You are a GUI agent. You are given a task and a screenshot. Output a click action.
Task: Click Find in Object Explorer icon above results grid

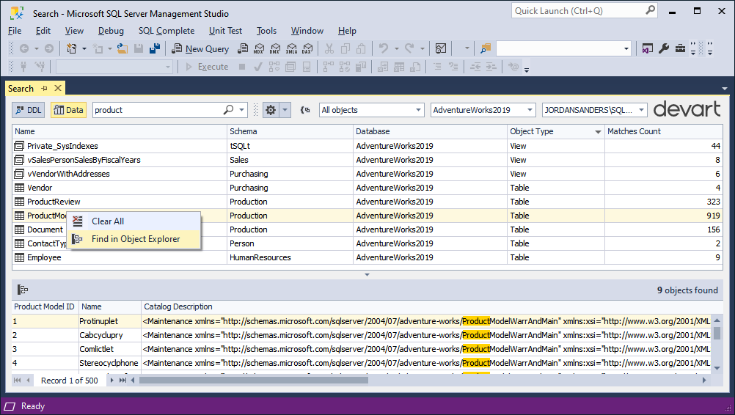point(23,290)
